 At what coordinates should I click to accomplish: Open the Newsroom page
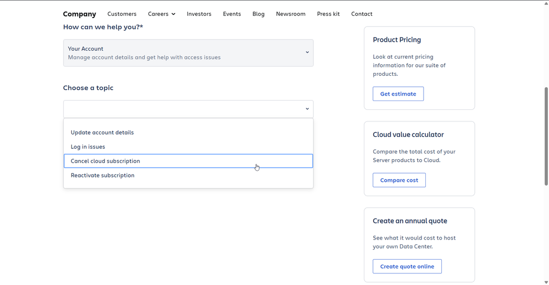pyautogui.click(x=291, y=14)
